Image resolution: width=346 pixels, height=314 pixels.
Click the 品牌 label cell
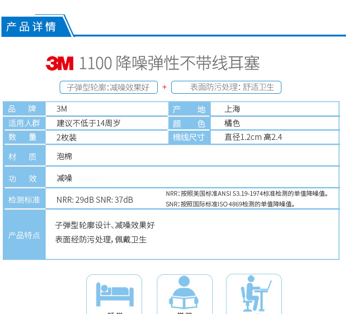[x=24, y=109]
